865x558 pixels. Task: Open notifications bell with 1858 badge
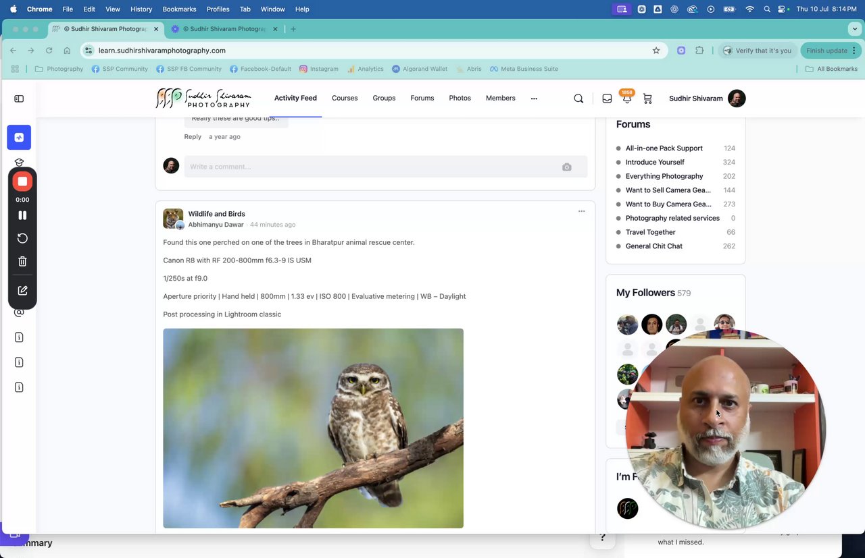coord(627,97)
